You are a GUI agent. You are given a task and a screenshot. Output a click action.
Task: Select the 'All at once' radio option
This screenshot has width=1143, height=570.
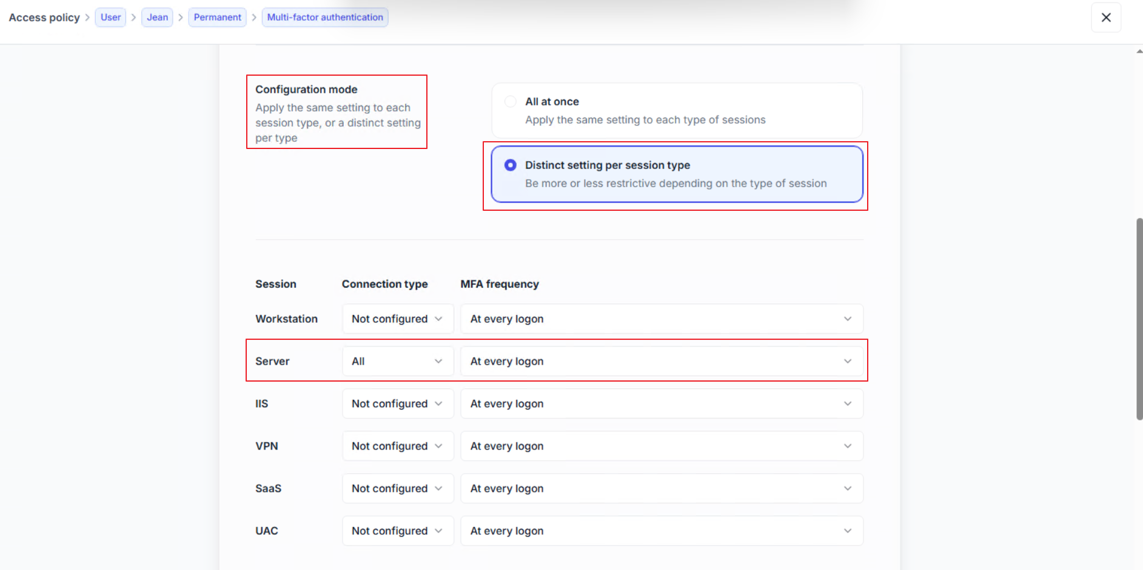(x=511, y=102)
